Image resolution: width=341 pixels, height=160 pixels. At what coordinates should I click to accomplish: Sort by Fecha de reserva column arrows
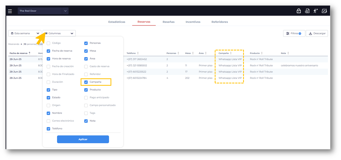pyautogui.click(x=29, y=53)
